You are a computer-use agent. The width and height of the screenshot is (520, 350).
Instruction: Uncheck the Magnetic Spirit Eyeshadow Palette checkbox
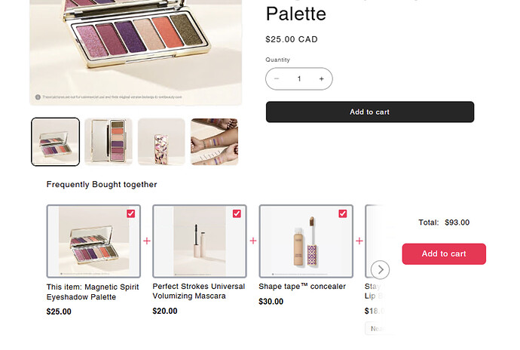pyautogui.click(x=131, y=214)
